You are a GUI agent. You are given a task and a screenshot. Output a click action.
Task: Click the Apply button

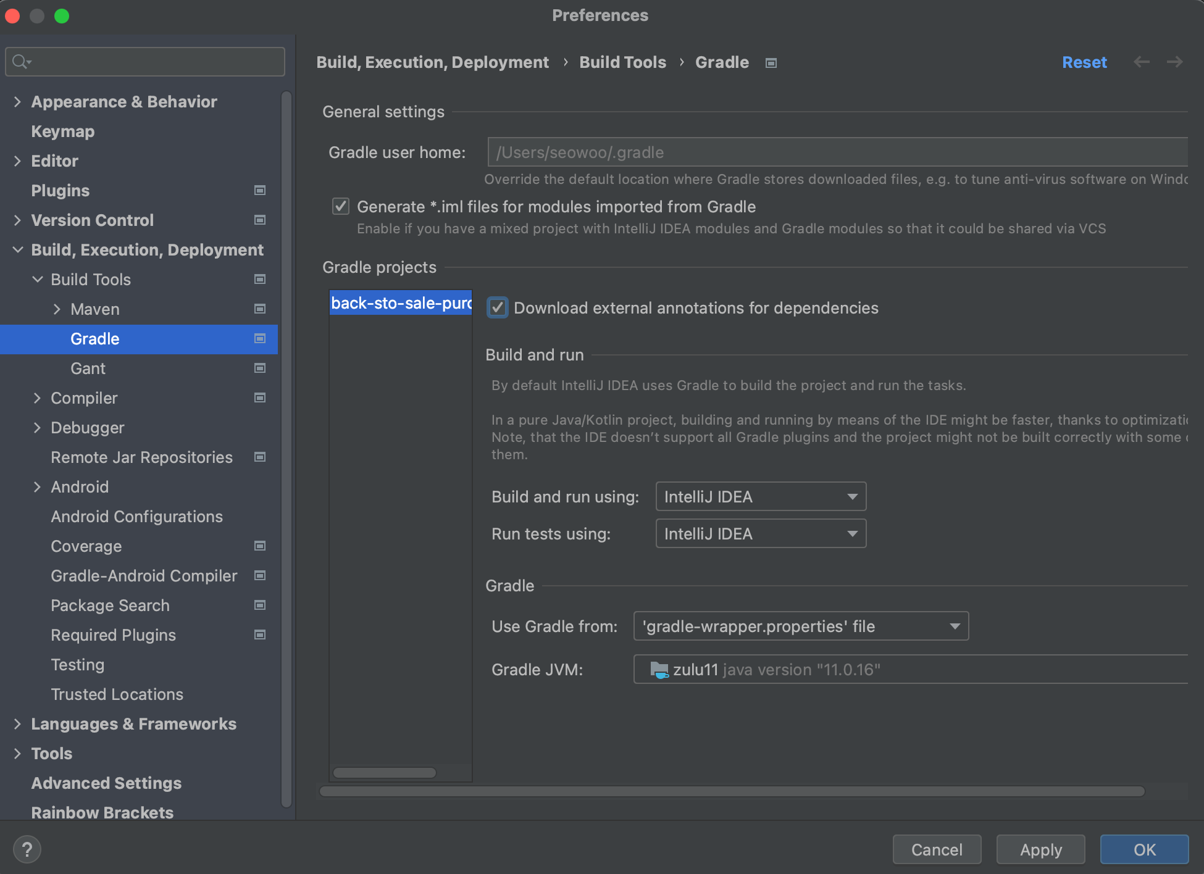[1040, 849]
